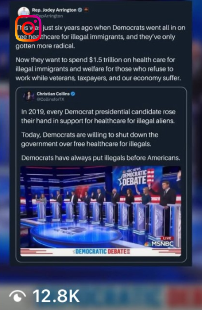Screen dimensions: 202x310
Task: Click the badge icon after Arrington's checkmark
Action: 86,9
